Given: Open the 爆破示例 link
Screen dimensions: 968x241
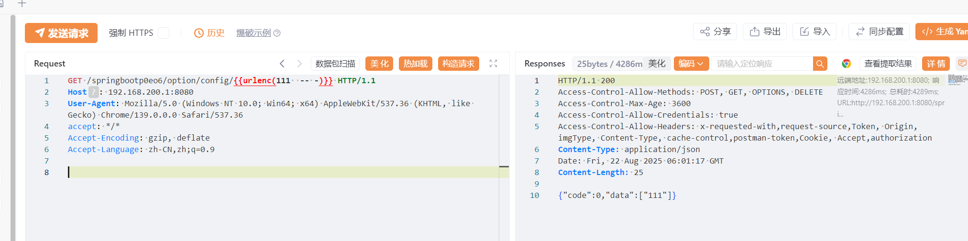Looking at the screenshot, I should 253,33.
